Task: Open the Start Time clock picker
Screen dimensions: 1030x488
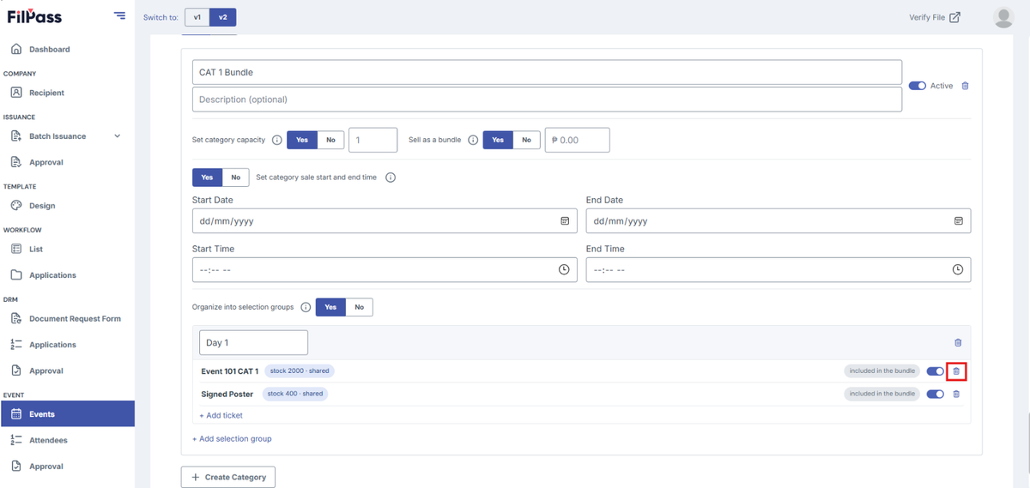Action: (564, 269)
